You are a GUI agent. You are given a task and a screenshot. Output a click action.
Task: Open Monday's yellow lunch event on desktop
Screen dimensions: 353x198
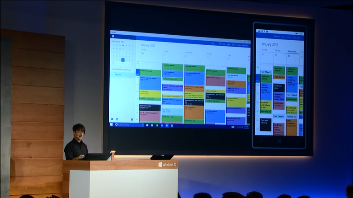click(151, 94)
